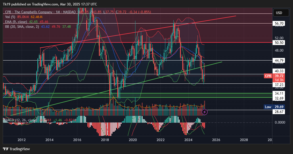The height and width of the screenshot is (154, 293).
Task: Click the Low label tag on price axis
Action: tap(268, 107)
